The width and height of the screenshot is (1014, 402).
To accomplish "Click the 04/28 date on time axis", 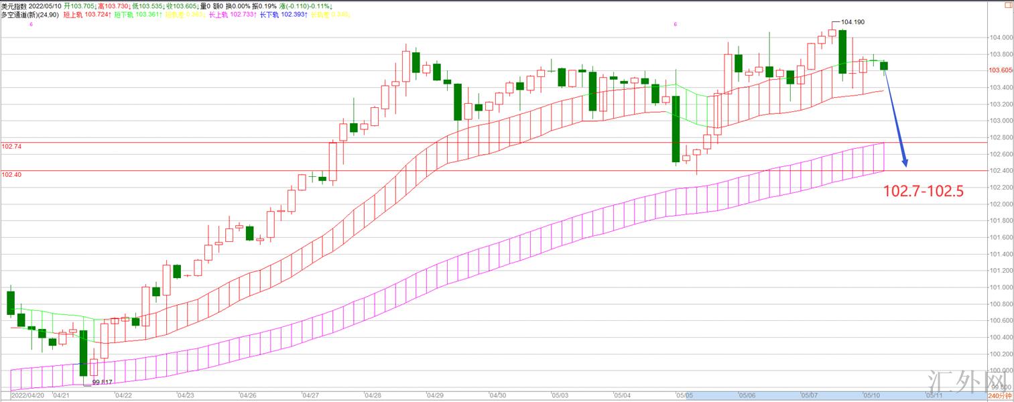I will [x=373, y=396].
